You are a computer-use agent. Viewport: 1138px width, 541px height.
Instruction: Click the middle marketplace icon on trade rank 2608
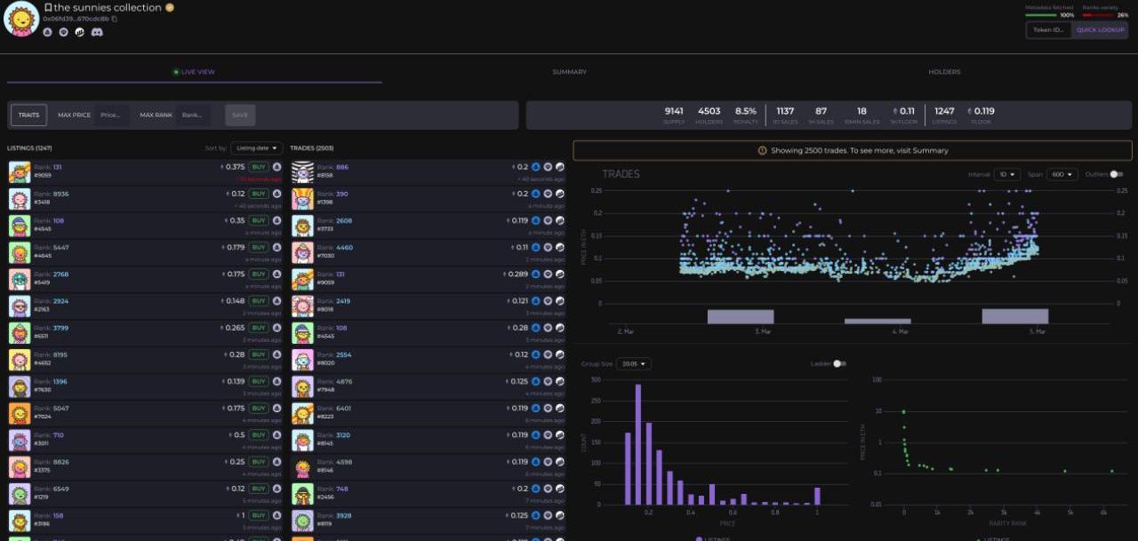pos(548,220)
